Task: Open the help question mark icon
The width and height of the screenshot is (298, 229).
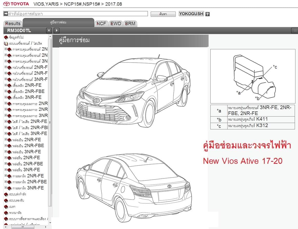Action: (208, 14)
